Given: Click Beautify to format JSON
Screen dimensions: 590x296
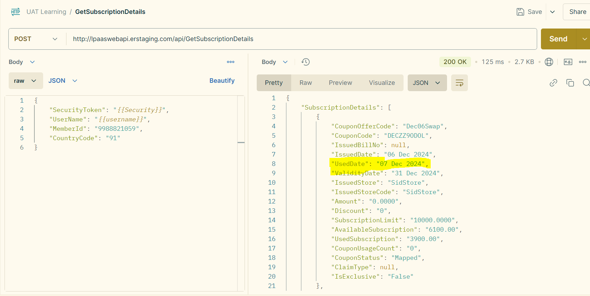Looking at the screenshot, I should coord(222,81).
